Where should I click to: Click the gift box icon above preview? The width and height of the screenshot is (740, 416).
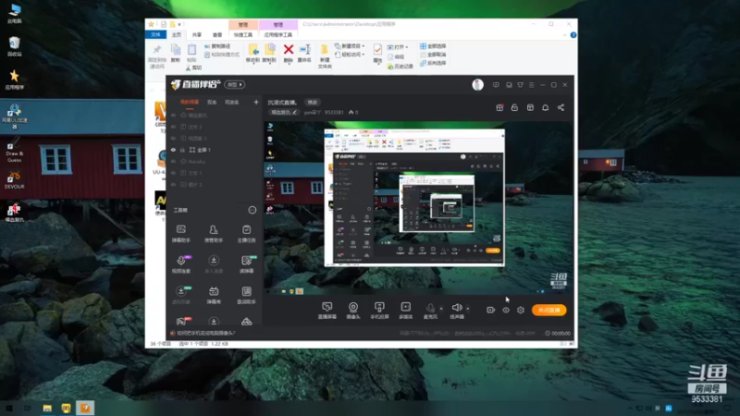(499, 107)
